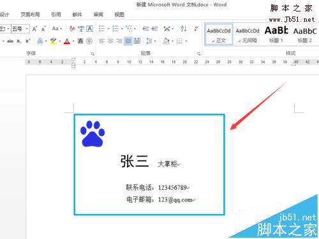Image resolution: width=319 pixels, height=239 pixels.
Task: Select the blue paw print image
Action: point(93,134)
